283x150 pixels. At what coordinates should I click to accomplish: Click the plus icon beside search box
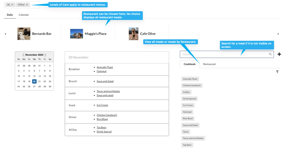(x=279, y=54)
